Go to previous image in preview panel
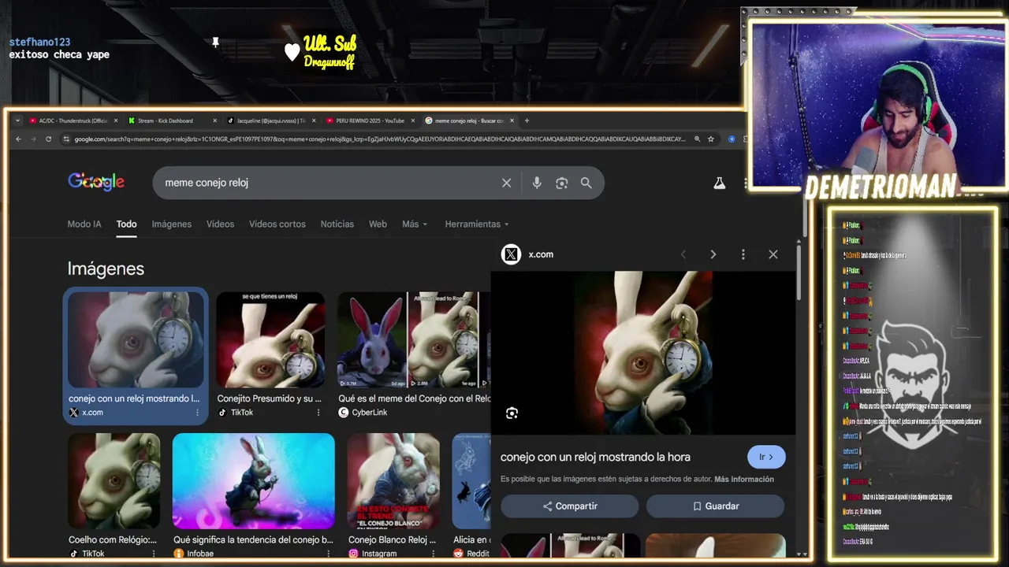This screenshot has height=567, width=1009. (x=683, y=254)
